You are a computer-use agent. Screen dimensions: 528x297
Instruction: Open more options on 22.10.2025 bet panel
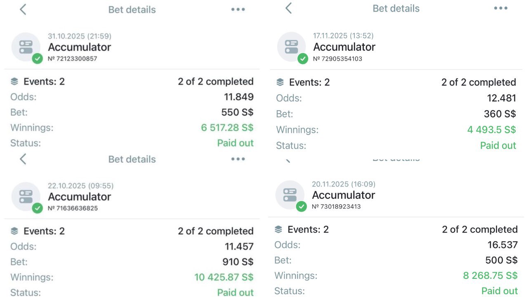[238, 159]
